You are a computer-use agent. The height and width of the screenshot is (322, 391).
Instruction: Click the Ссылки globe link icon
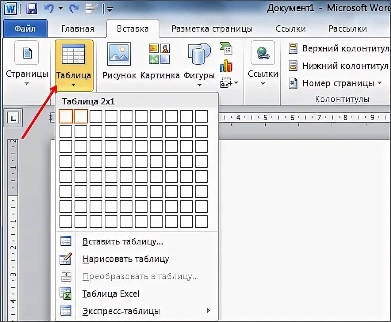pos(263,53)
